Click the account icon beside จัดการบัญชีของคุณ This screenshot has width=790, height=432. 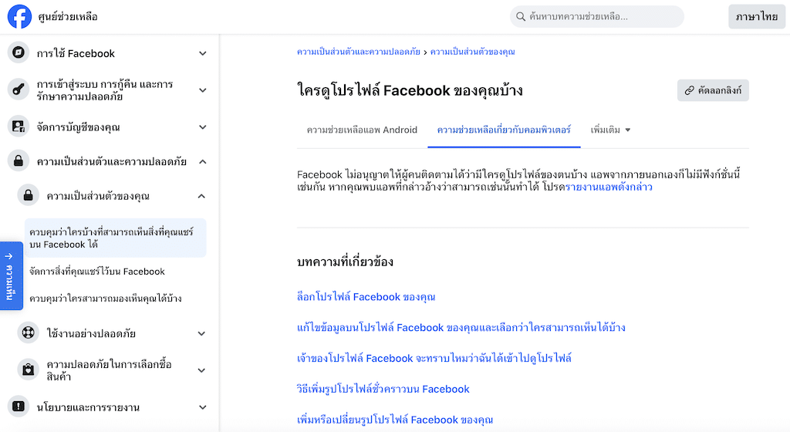pos(19,127)
